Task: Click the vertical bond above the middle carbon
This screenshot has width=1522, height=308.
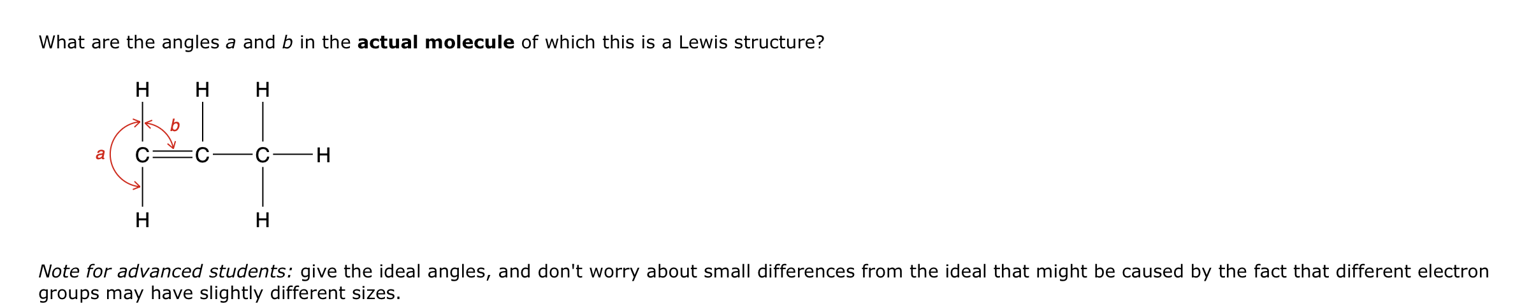Action: pos(202,122)
